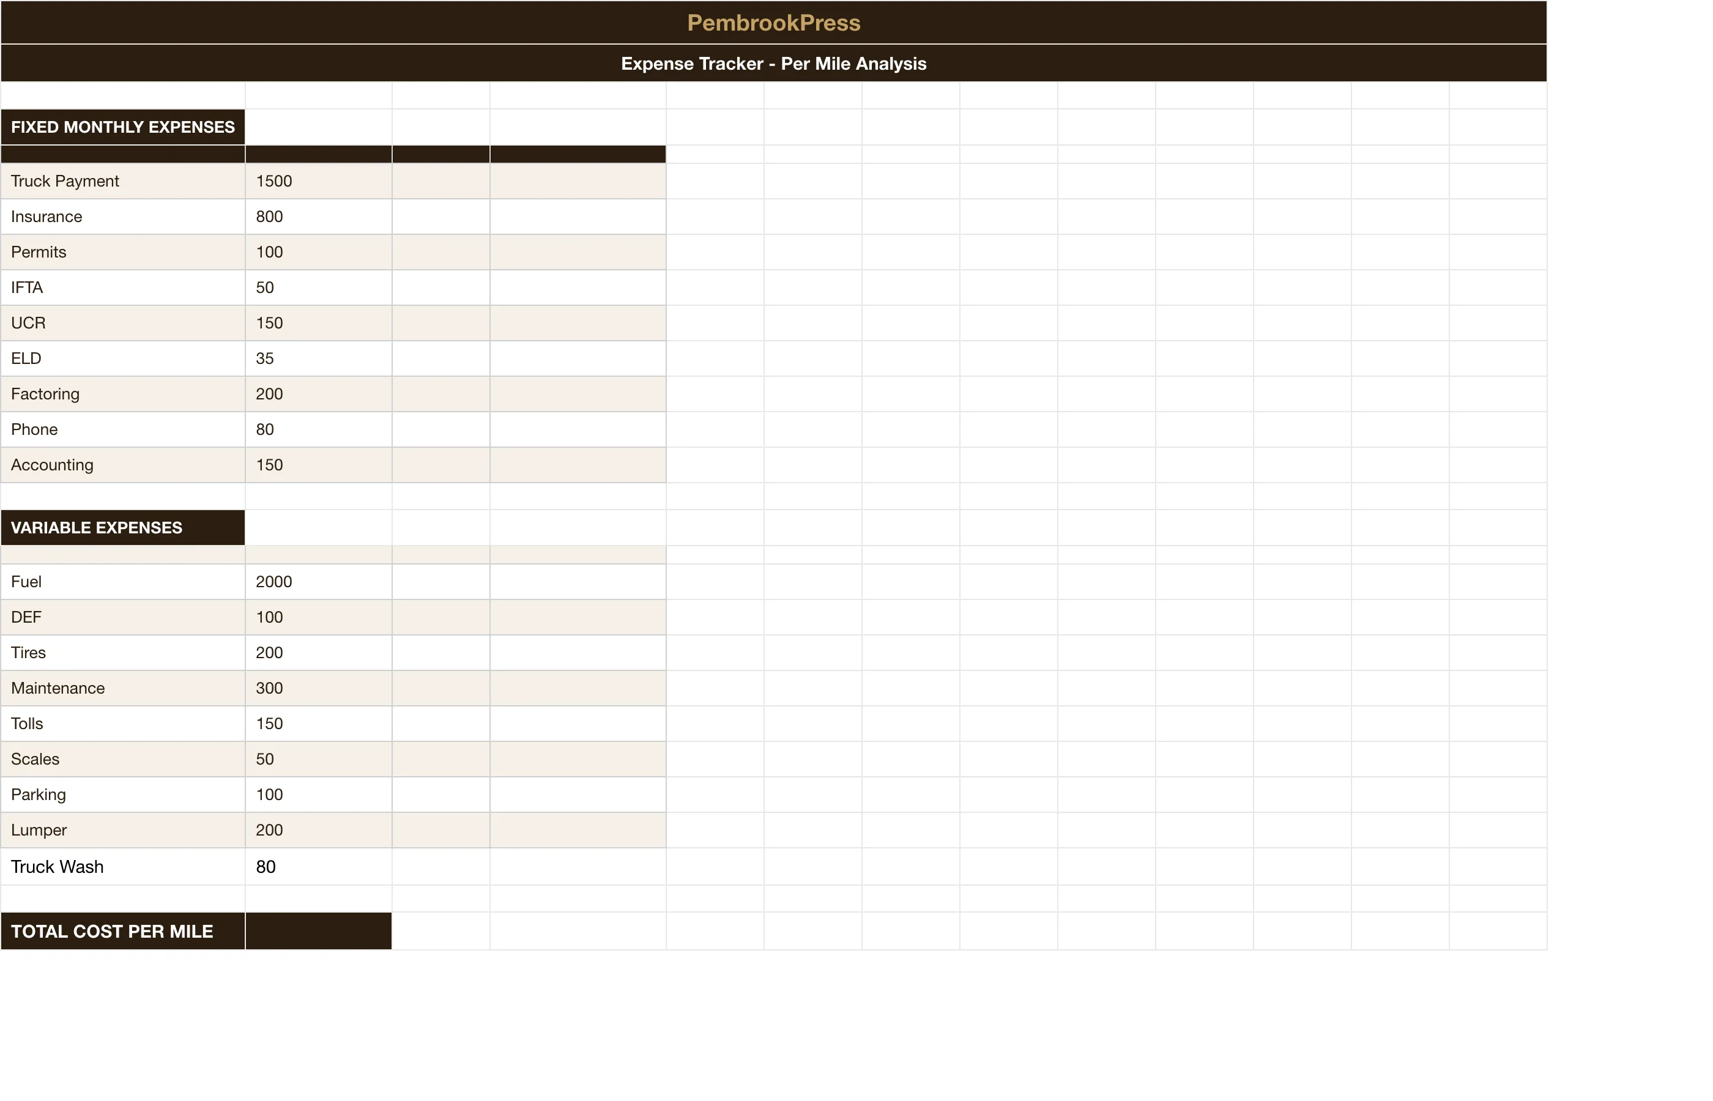Click the 150 value in the UCR row
Image resolution: width=1713 pixels, height=1101 pixels.
tap(319, 323)
